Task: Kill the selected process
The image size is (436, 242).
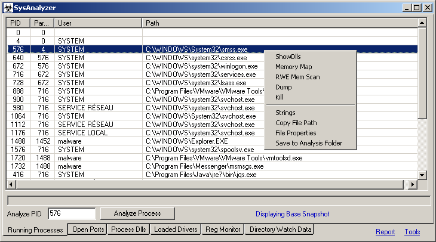Action: (x=280, y=97)
